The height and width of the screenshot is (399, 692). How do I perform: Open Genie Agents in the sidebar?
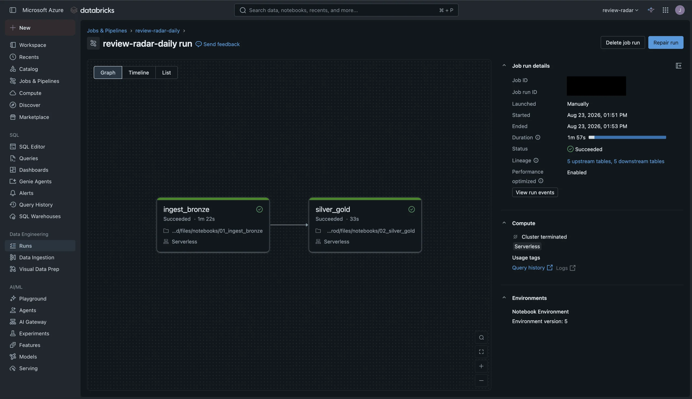click(40, 182)
